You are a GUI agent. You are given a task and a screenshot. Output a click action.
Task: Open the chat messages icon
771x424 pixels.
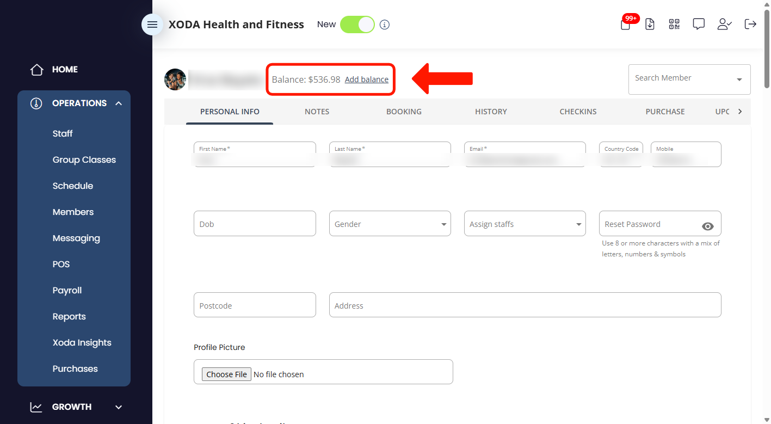699,24
